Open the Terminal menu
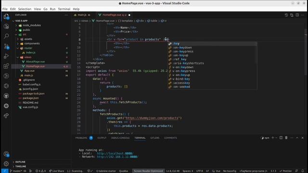The width and height of the screenshot is (308, 173). (x=64, y=9)
